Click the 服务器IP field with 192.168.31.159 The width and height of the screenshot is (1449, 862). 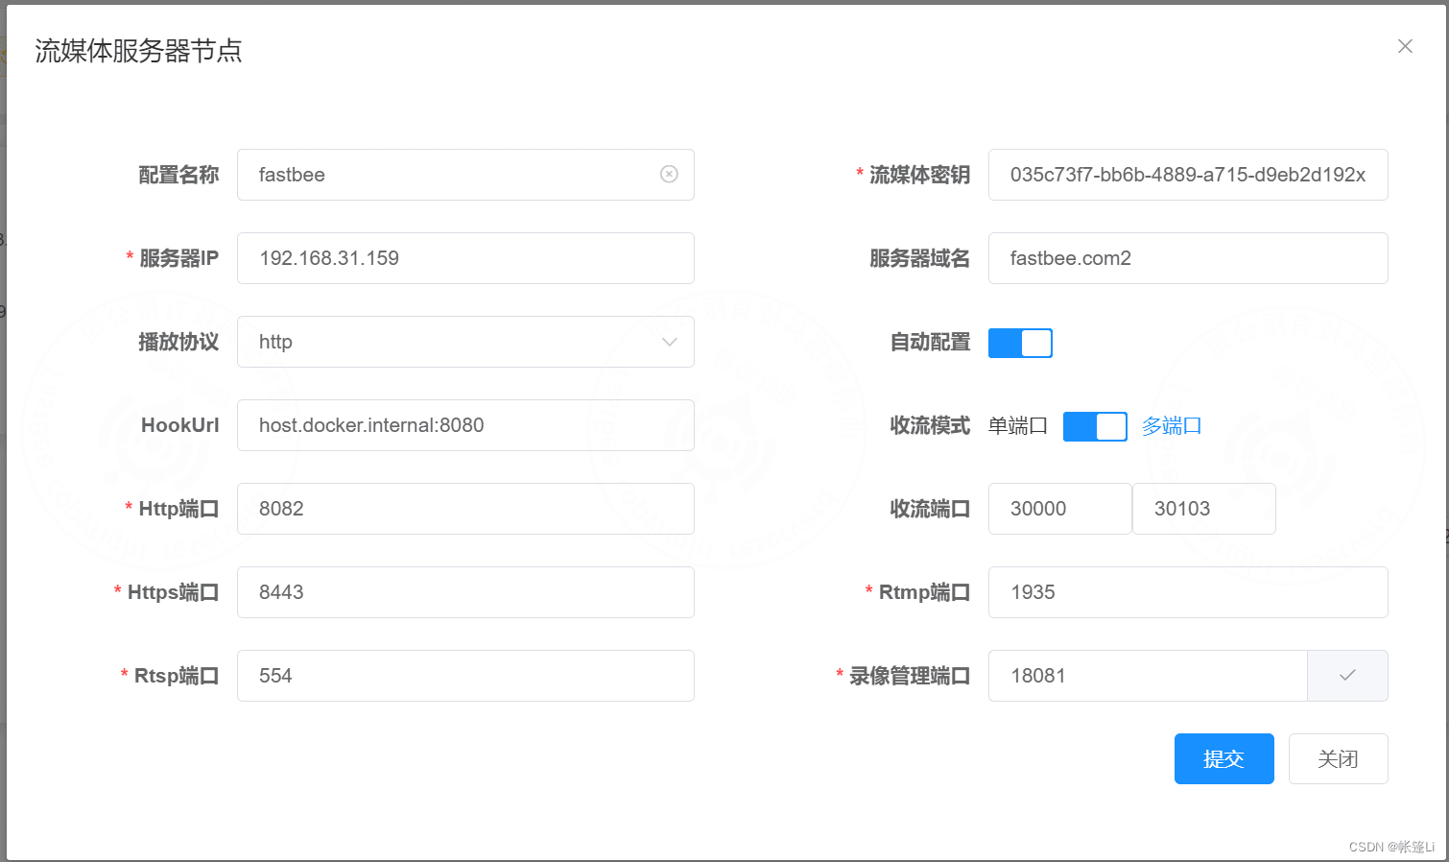[x=465, y=258]
